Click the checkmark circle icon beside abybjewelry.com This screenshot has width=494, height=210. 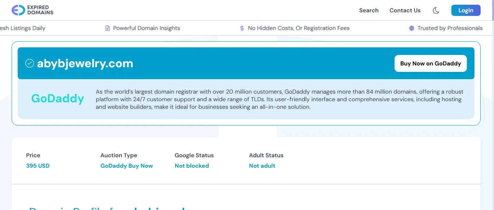(x=29, y=64)
